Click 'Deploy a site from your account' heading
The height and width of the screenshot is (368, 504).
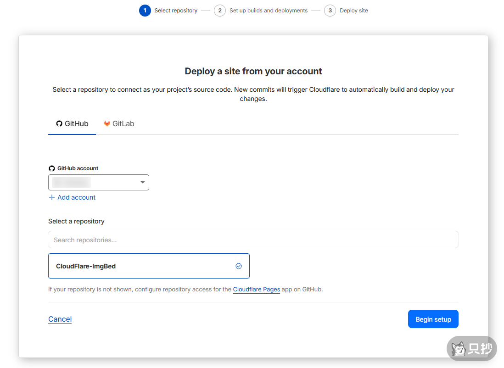253,71
